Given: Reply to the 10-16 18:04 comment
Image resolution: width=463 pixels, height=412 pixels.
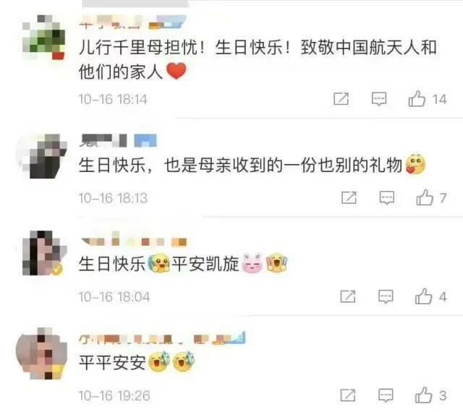Looking at the screenshot, I should pyautogui.click(x=386, y=296).
